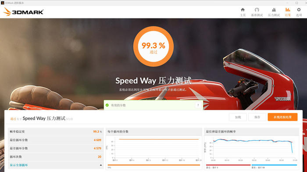This screenshot has height=172, width=307.
Task: Open the 压力测试 stress tests section
Action: [274, 12]
